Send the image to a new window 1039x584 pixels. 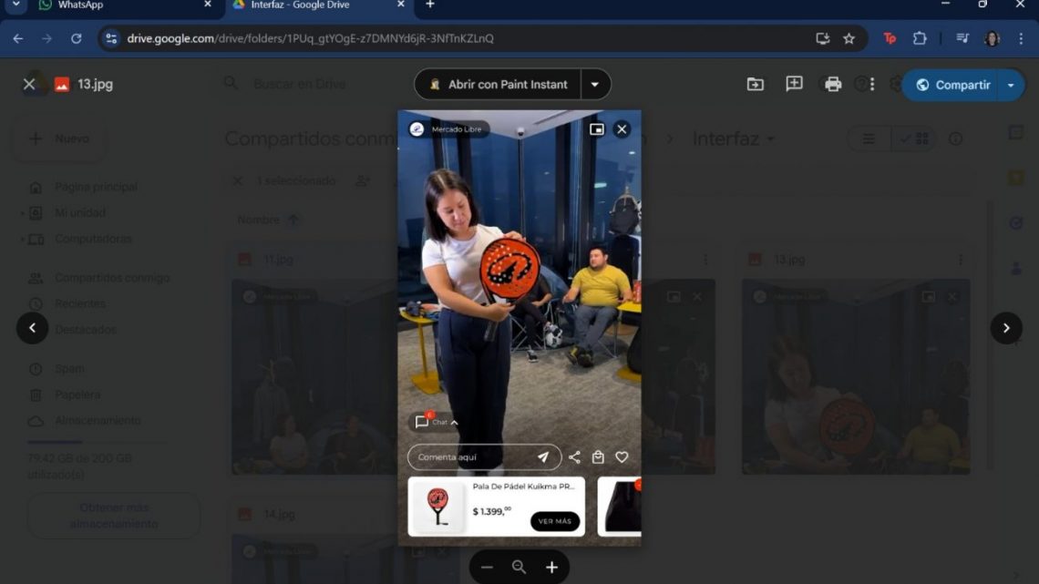tap(597, 129)
